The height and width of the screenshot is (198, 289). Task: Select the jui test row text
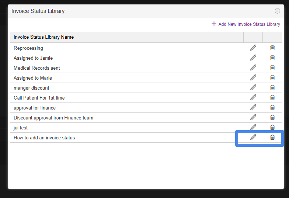pyautogui.click(x=21, y=128)
